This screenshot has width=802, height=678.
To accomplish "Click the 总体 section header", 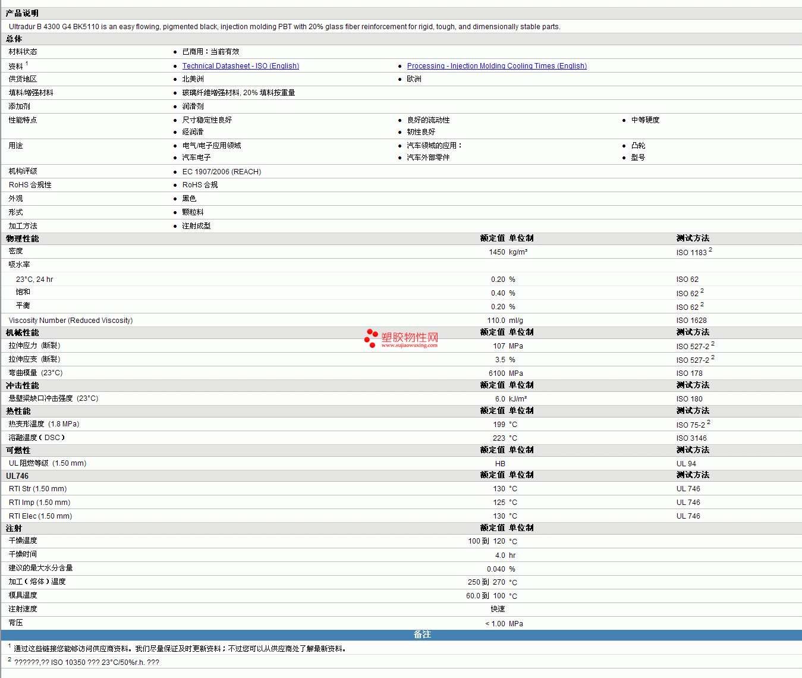I will click(x=14, y=39).
